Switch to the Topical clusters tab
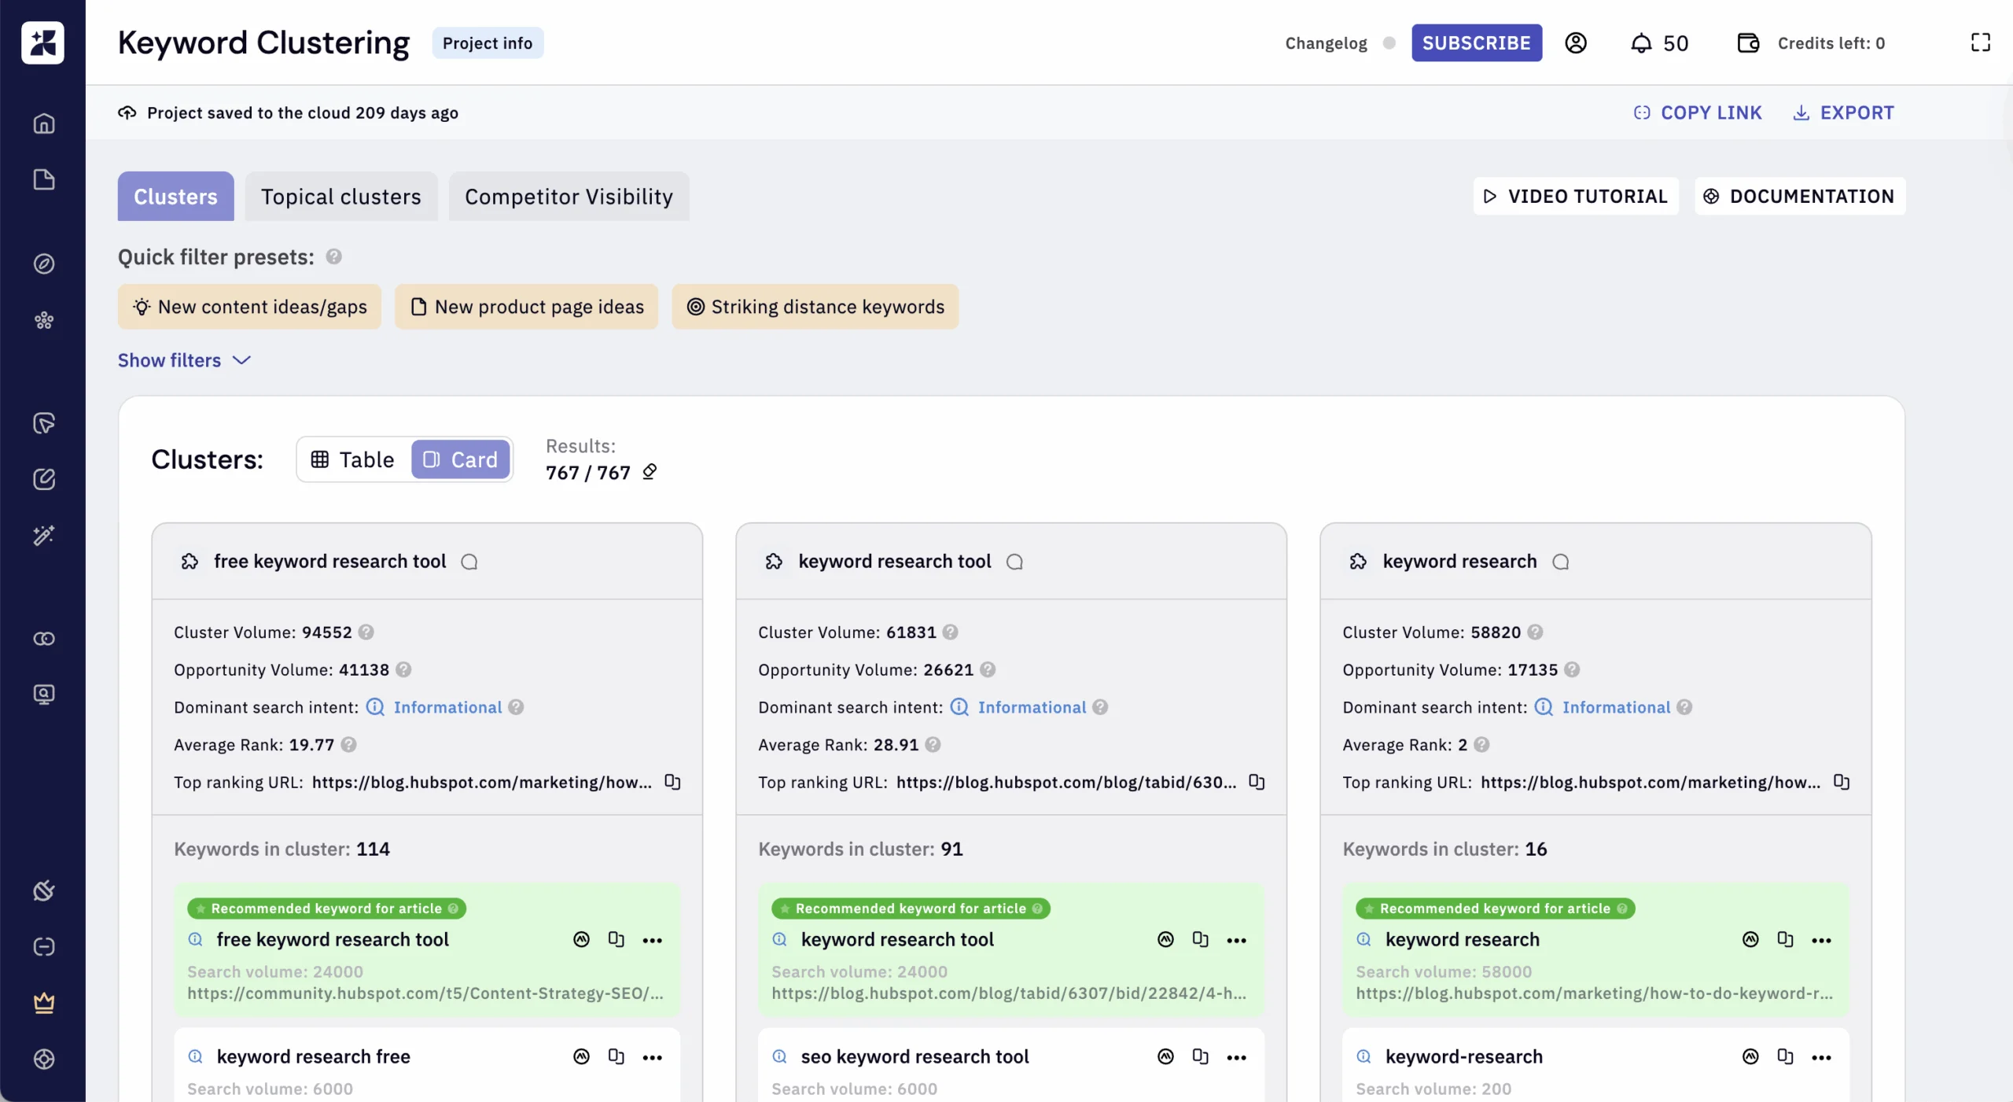The image size is (2013, 1102). point(340,196)
